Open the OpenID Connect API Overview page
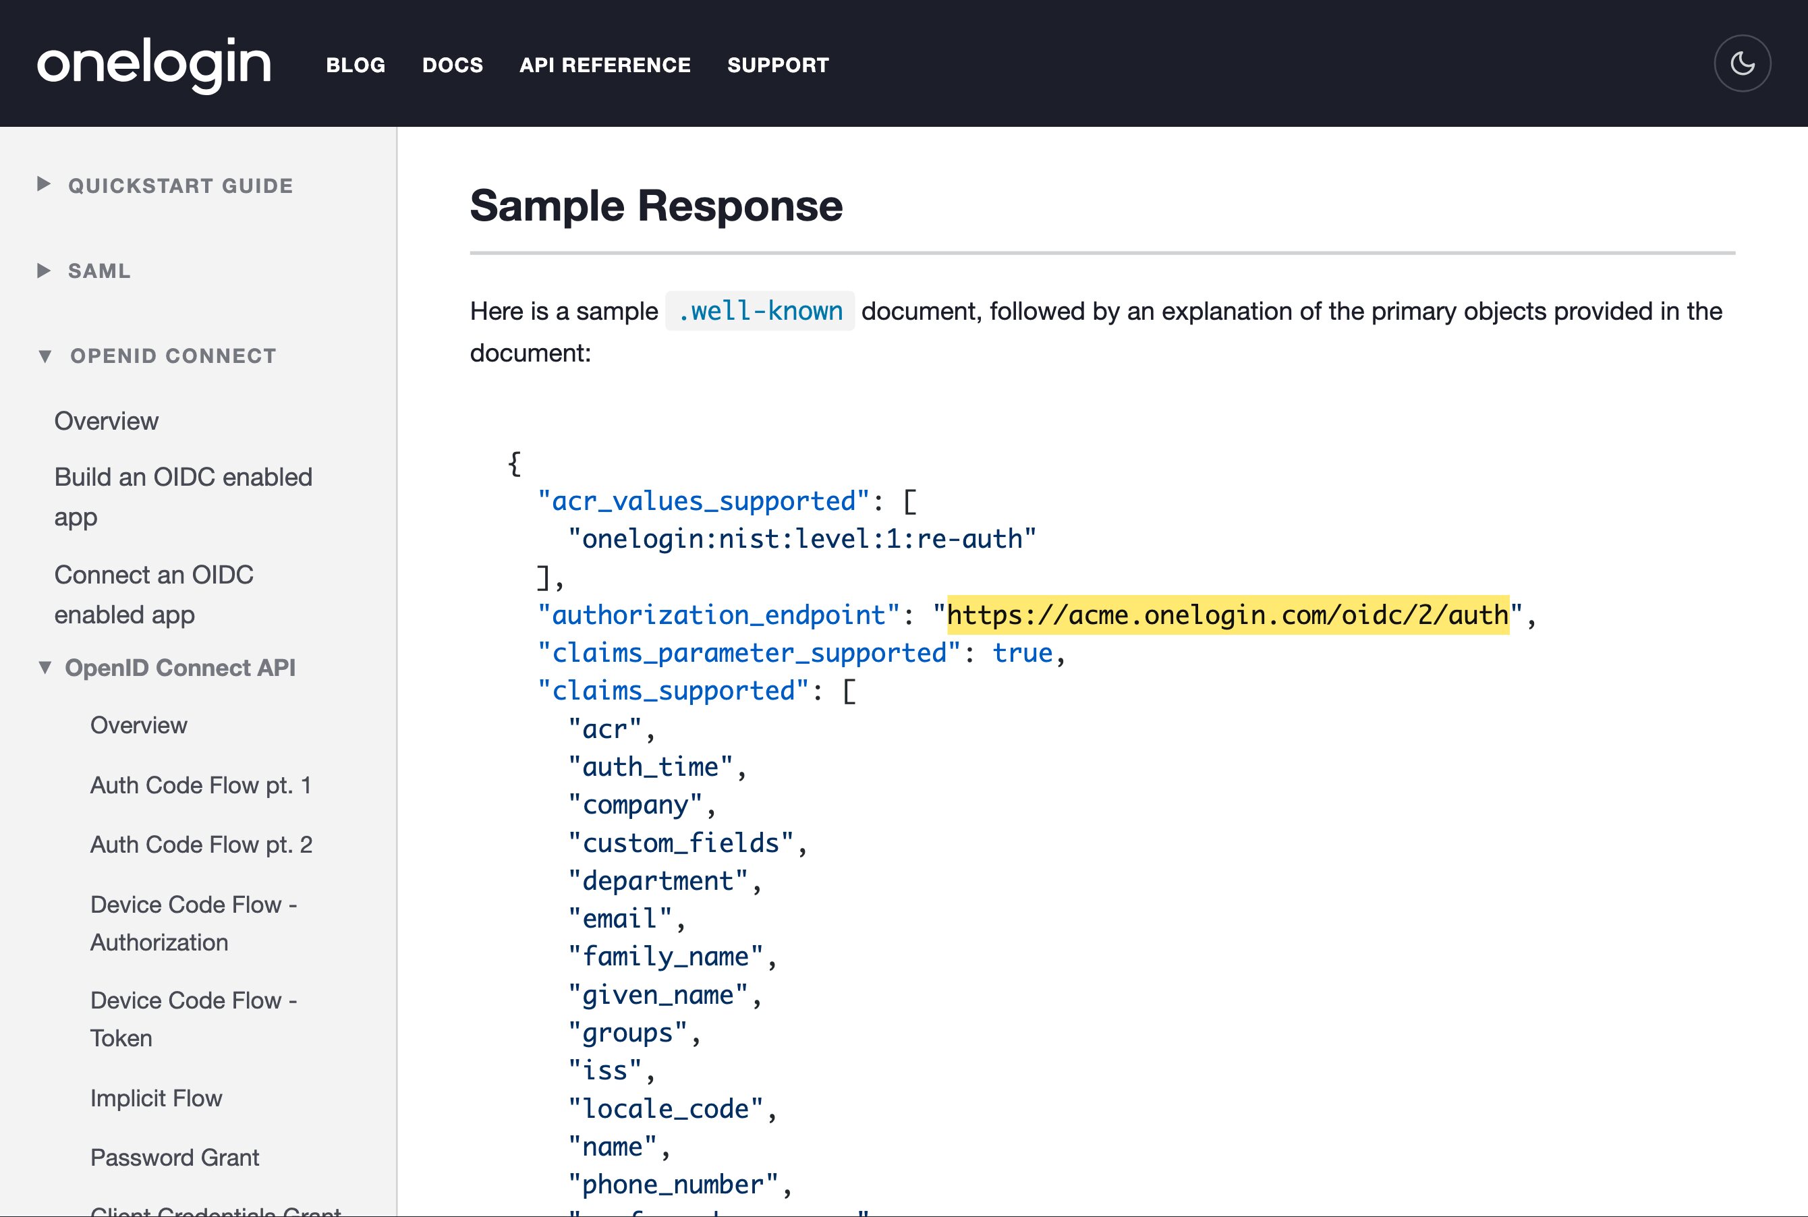Image resolution: width=1808 pixels, height=1217 pixels. click(x=139, y=725)
